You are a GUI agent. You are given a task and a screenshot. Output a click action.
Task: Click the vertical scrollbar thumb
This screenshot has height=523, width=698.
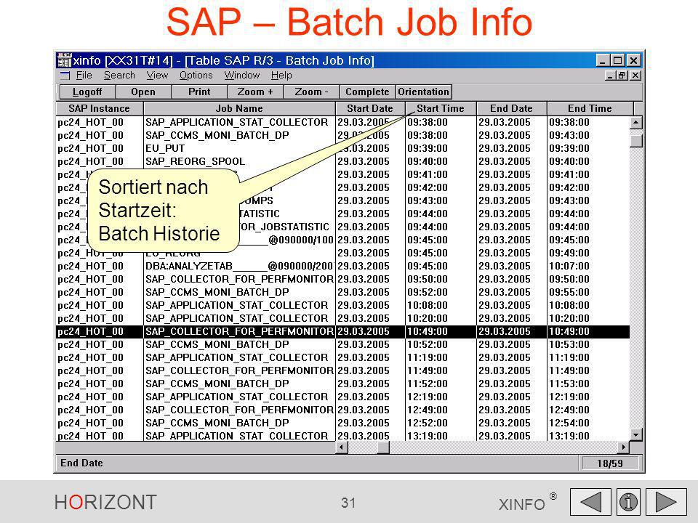pos(636,140)
